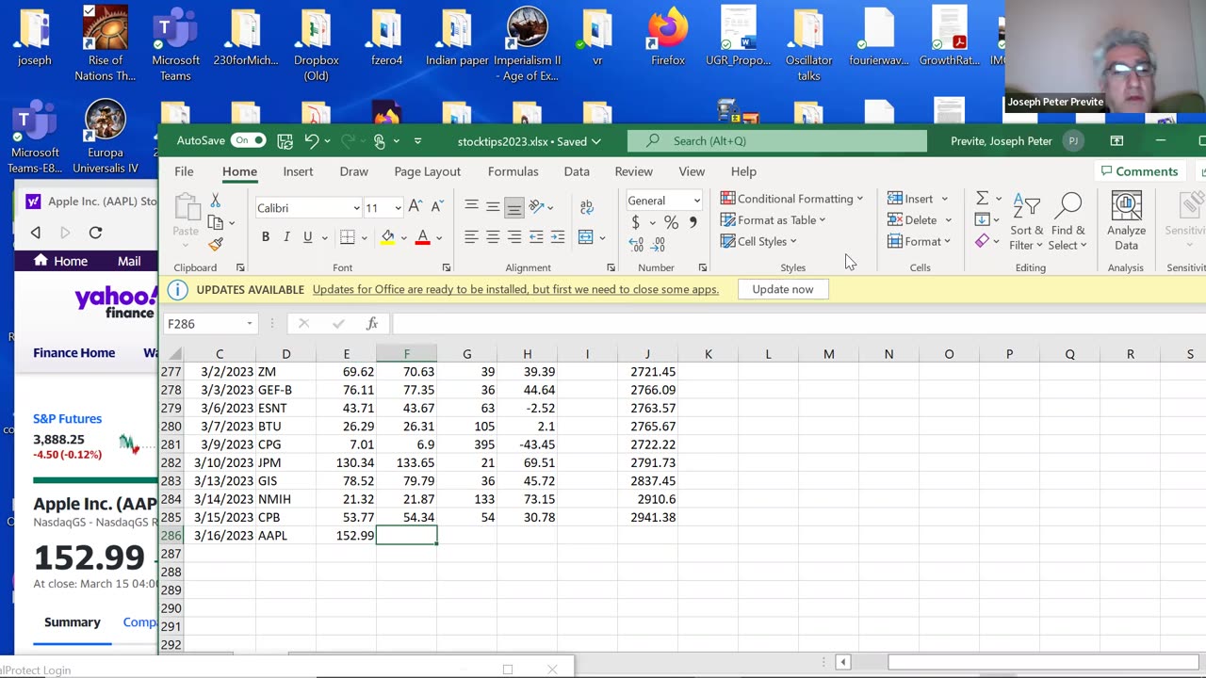Open the font name Calibri dropdown

[x=356, y=208]
